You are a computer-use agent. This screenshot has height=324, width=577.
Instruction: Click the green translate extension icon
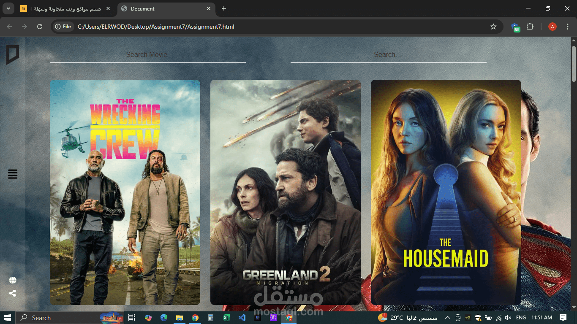516,26
